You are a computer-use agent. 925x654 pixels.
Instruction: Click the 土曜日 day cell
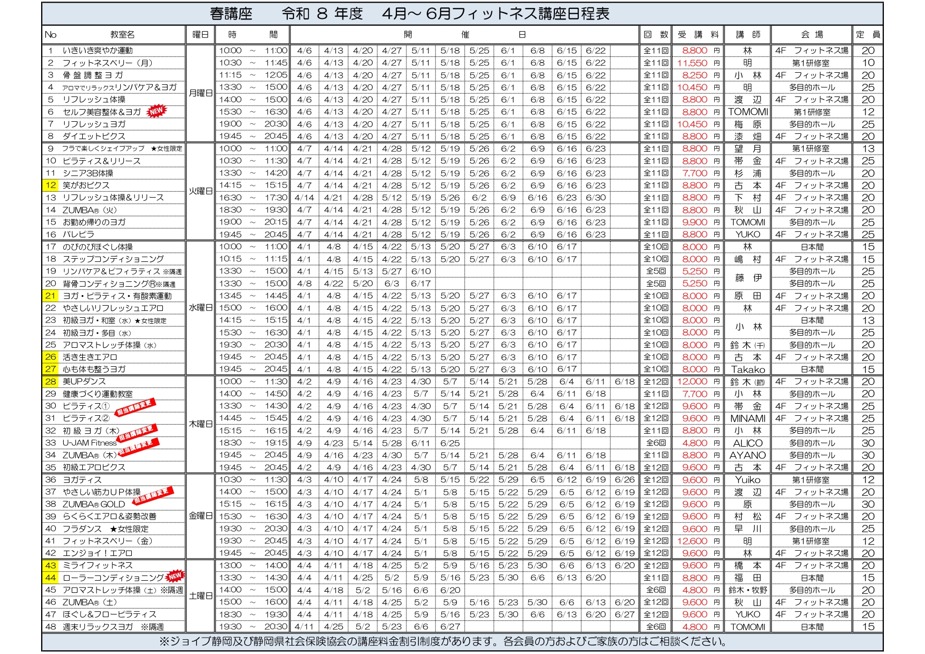200,596
